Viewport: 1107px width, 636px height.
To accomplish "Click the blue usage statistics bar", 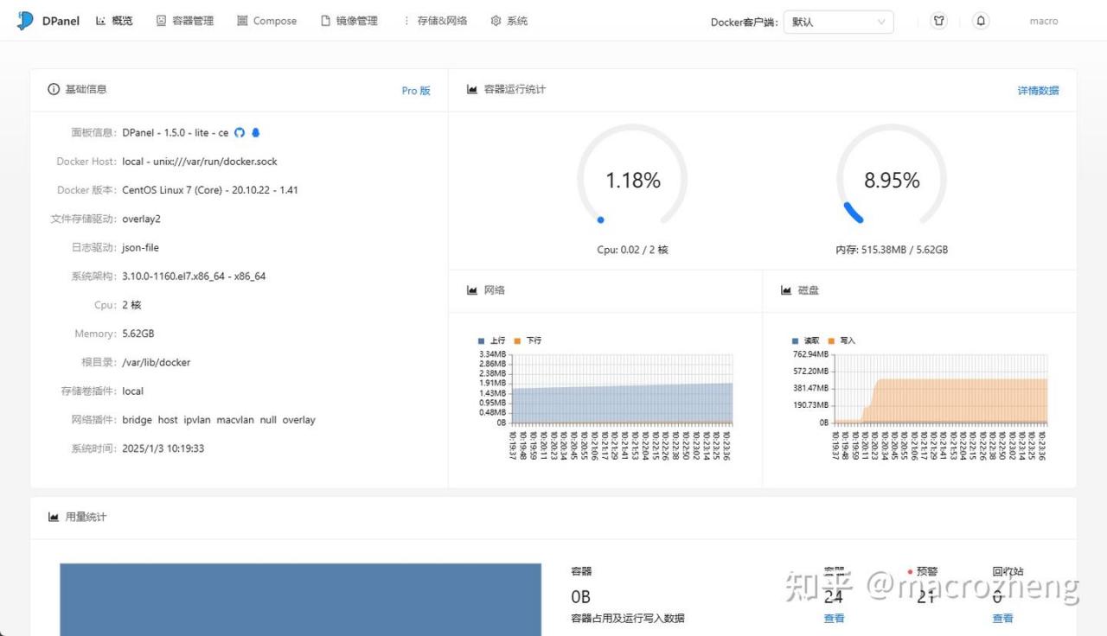I will click(x=300, y=600).
